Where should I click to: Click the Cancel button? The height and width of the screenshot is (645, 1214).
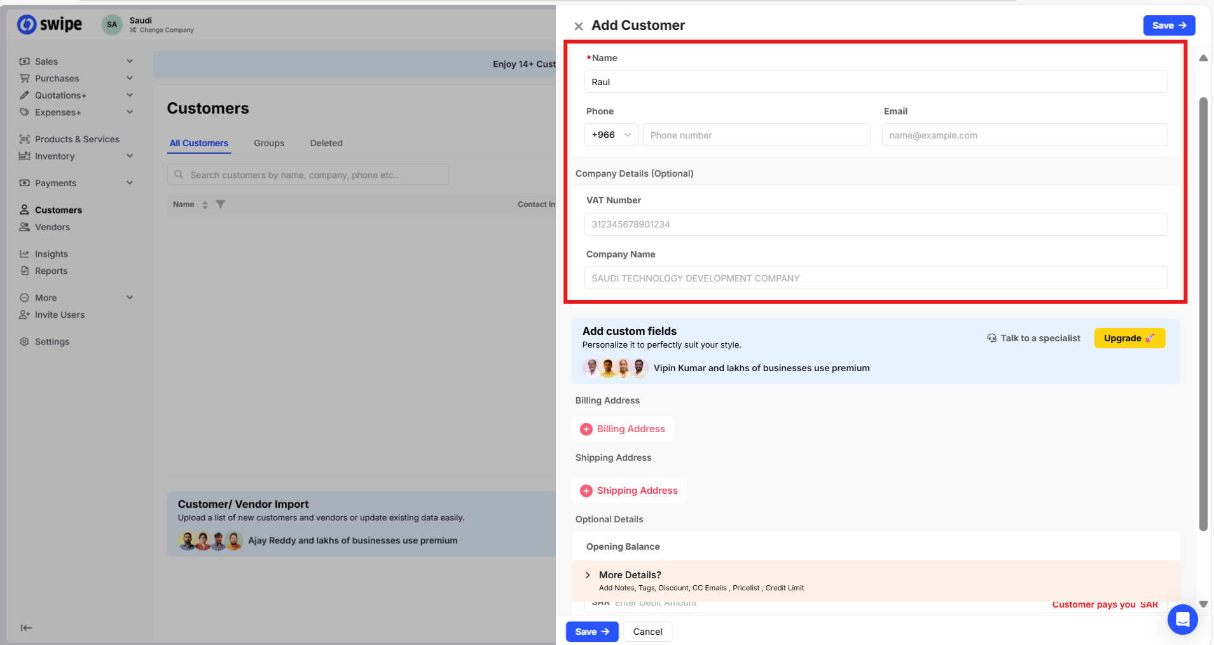tap(647, 632)
